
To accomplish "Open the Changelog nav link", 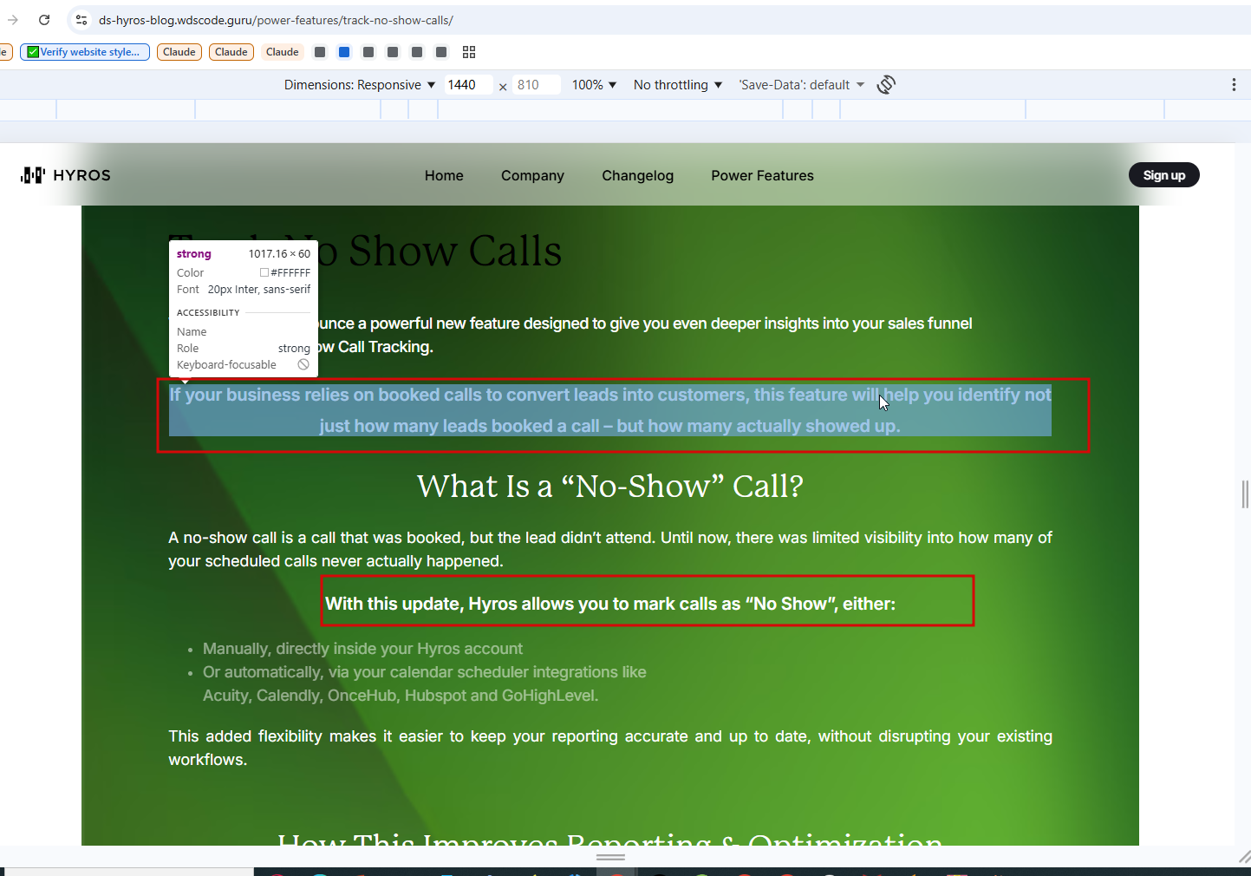I will tap(637, 175).
